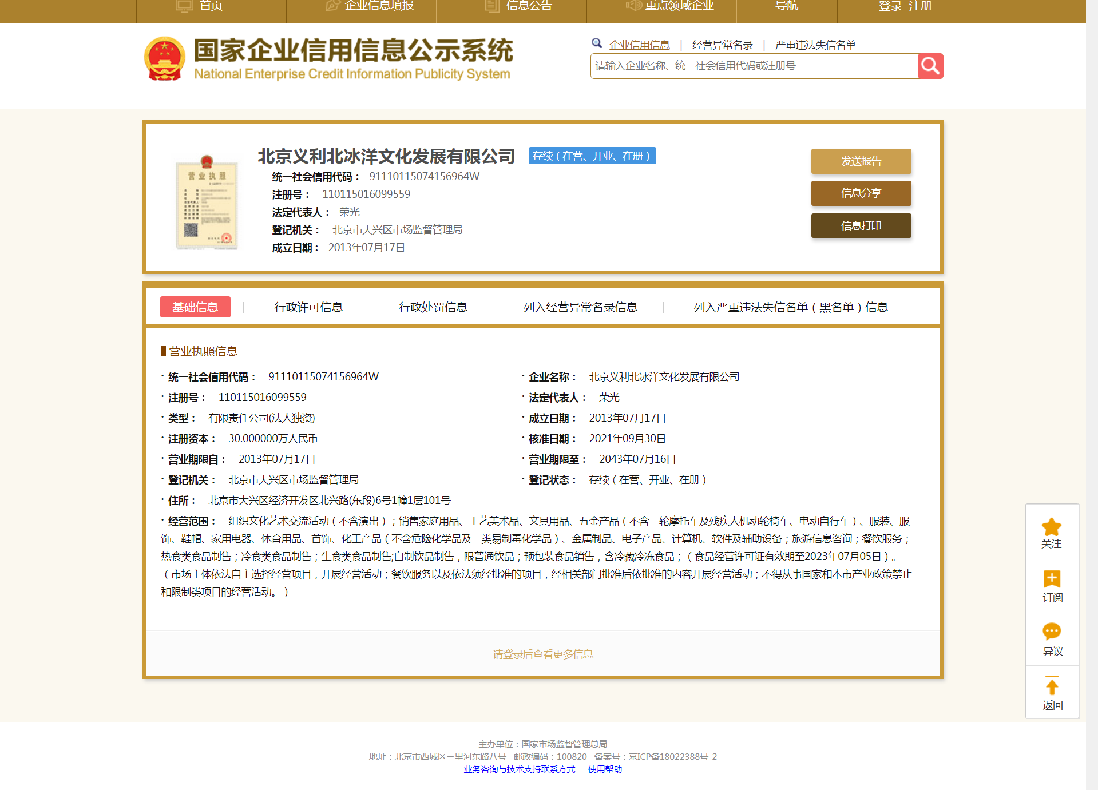1098x790 pixels.
Task: Click the 企业名称 field value in the license section
Action: [x=664, y=377]
